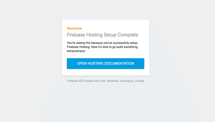Screen dimensions: 215x122
Task: Click the word "build" in the paragraph
Action: (120, 47)
